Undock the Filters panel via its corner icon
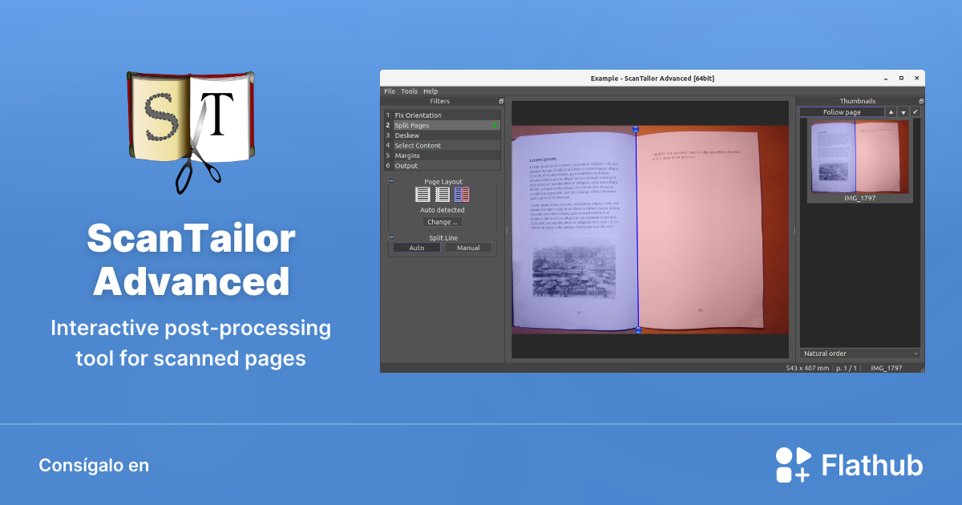The width and height of the screenshot is (962, 505). (x=501, y=100)
